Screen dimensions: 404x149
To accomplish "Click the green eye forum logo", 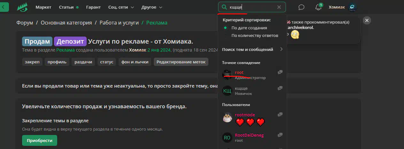I will (22, 7).
